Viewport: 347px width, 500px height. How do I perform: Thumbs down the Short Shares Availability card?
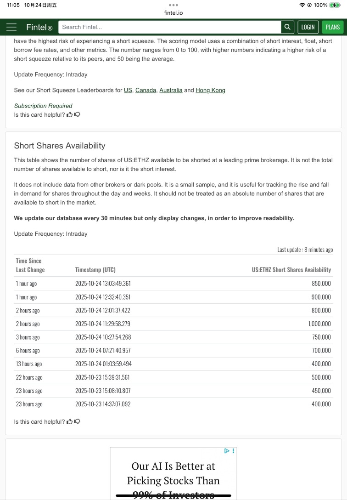click(x=77, y=421)
